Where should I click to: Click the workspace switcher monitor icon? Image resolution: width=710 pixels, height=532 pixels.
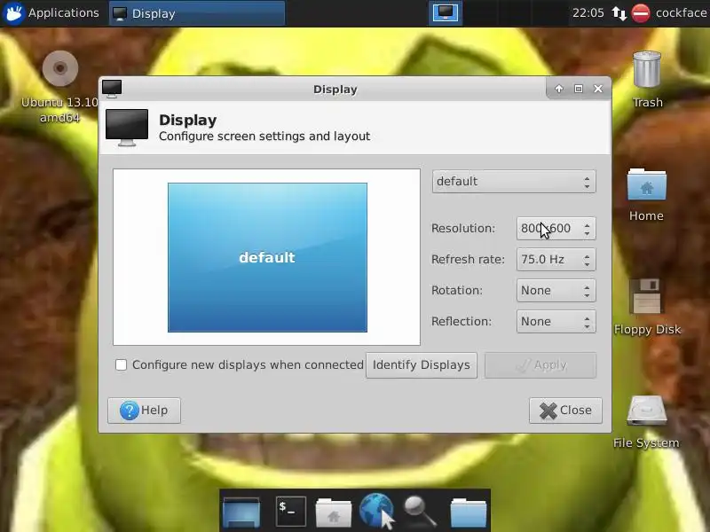446,12
